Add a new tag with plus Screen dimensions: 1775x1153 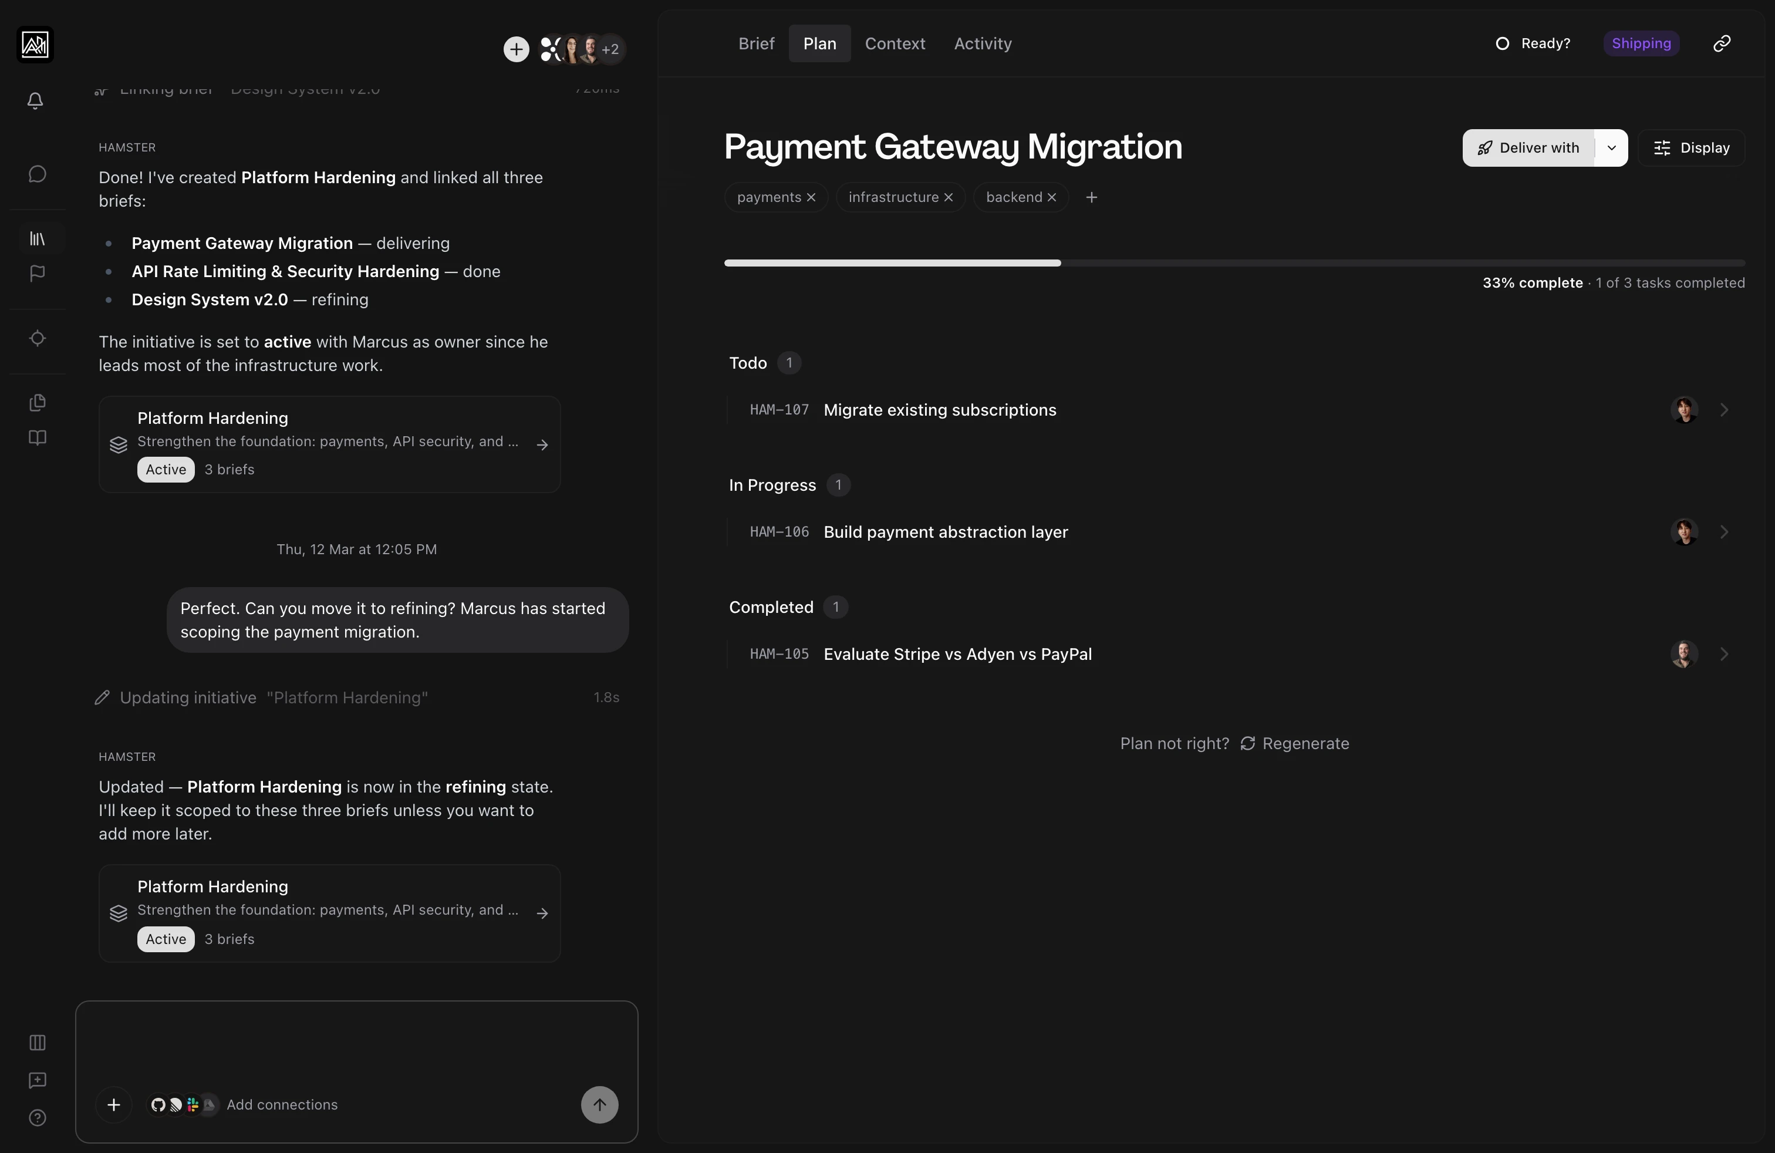pos(1091,198)
